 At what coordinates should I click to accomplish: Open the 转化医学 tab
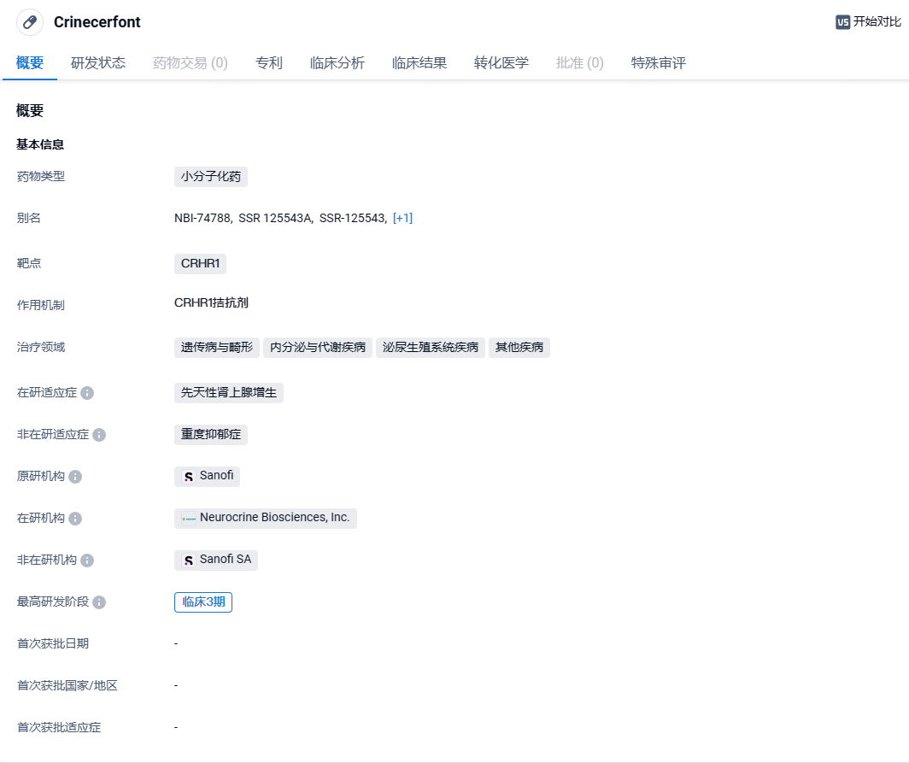coord(501,62)
